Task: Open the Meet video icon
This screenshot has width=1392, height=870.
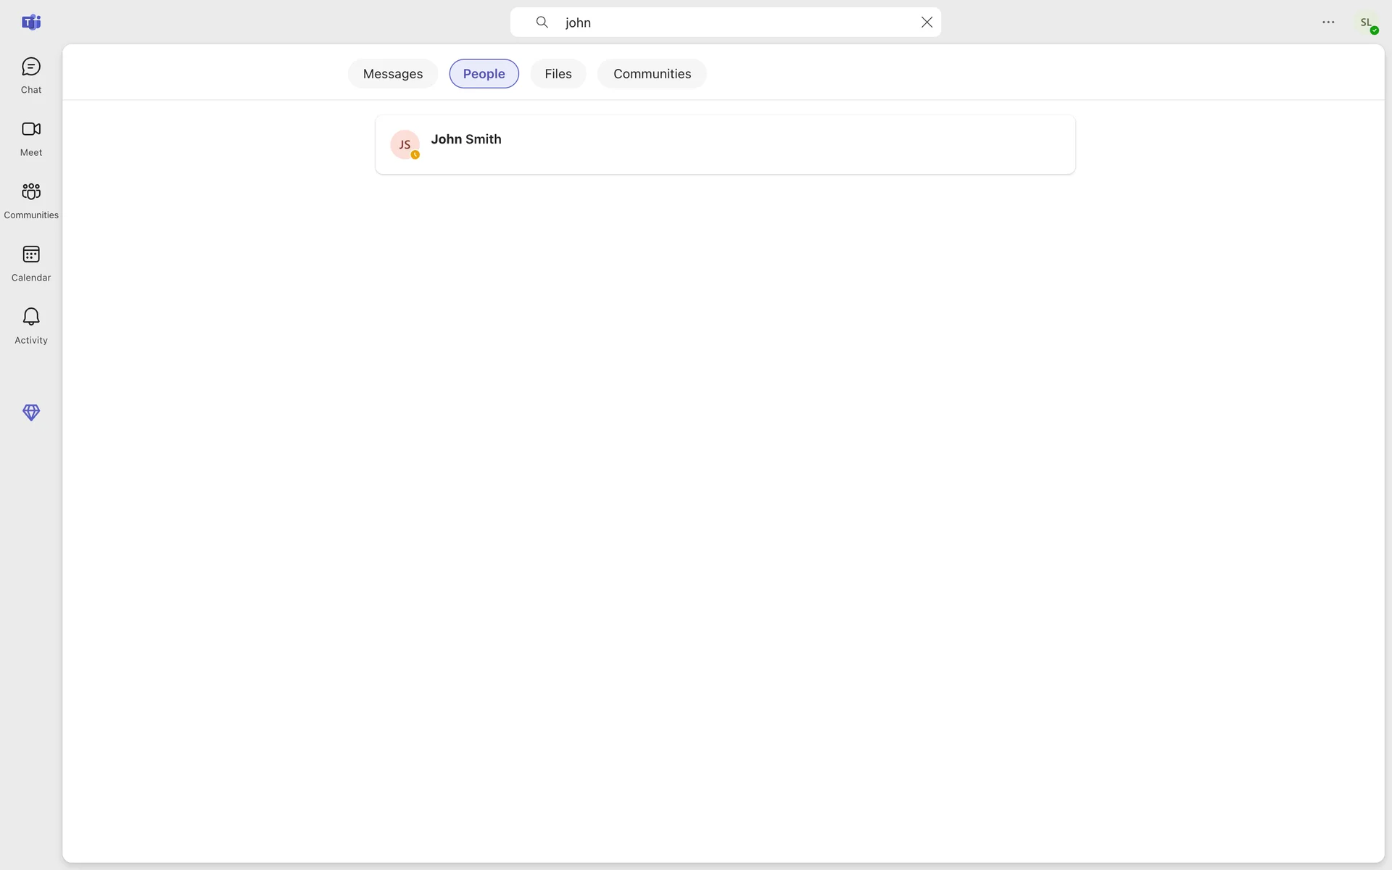Action: click(31, 138)
